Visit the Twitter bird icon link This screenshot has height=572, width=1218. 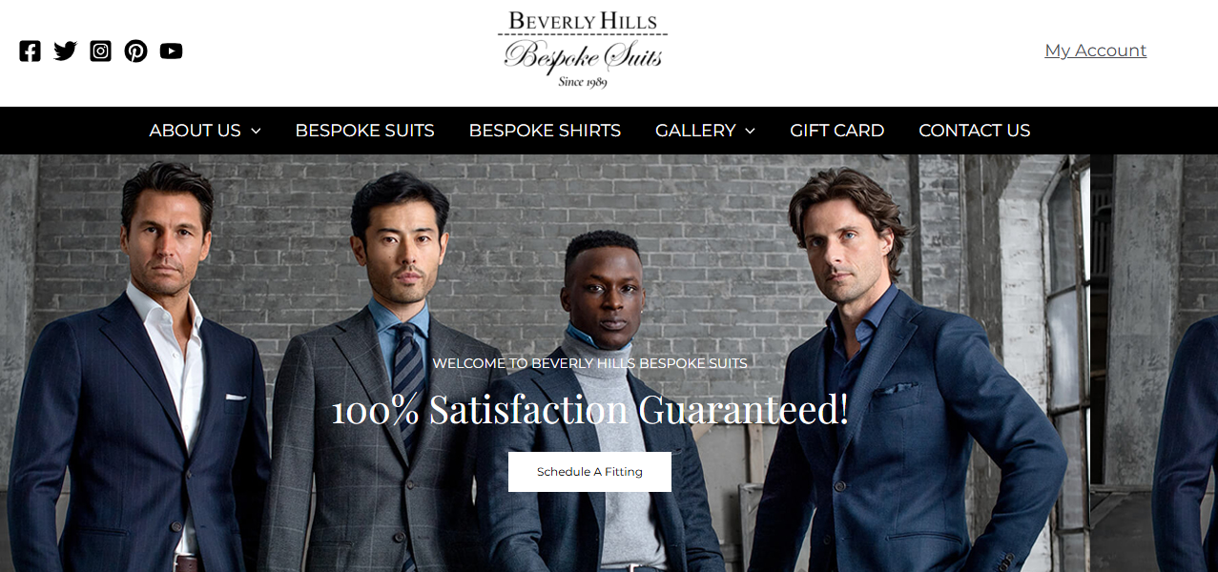tap(65, 51)
